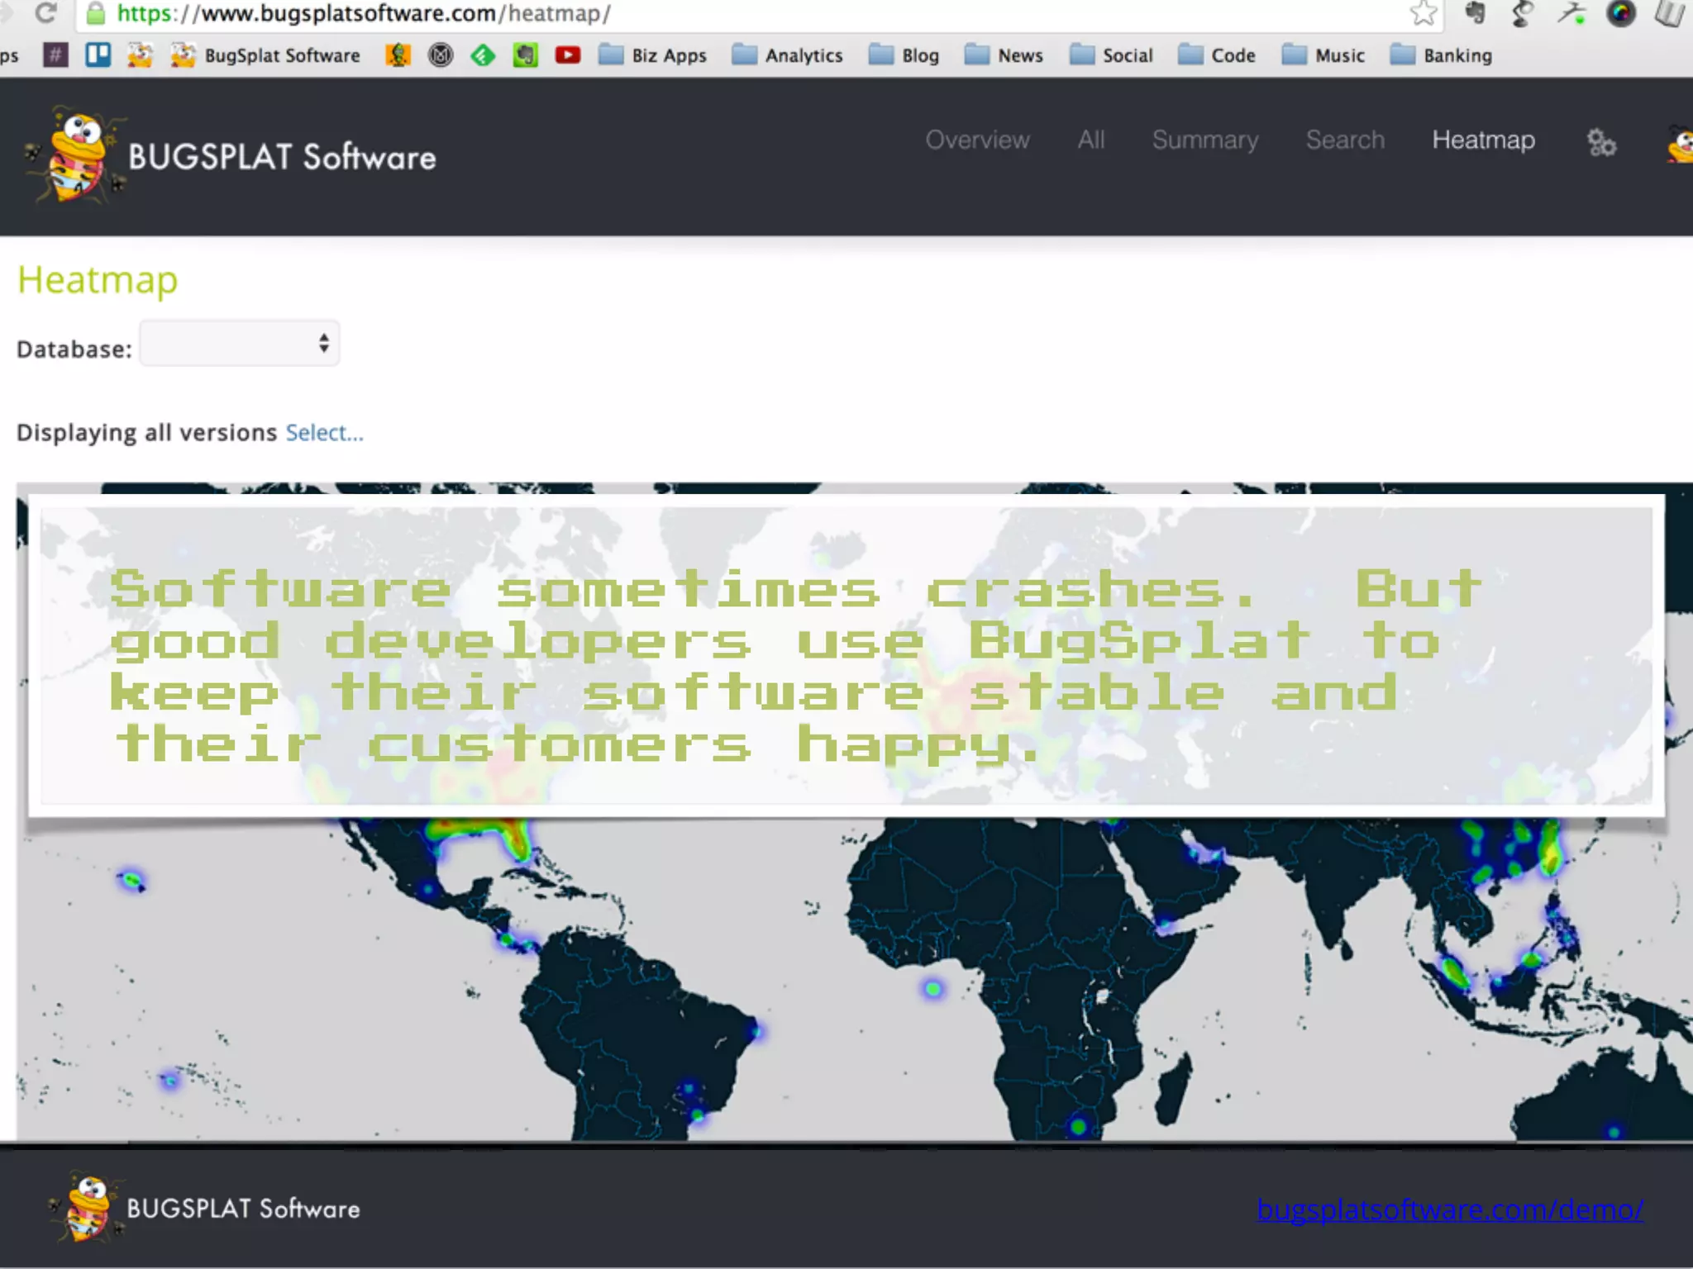Click the 'Displaying all versions' text

[x=146, y=433]
